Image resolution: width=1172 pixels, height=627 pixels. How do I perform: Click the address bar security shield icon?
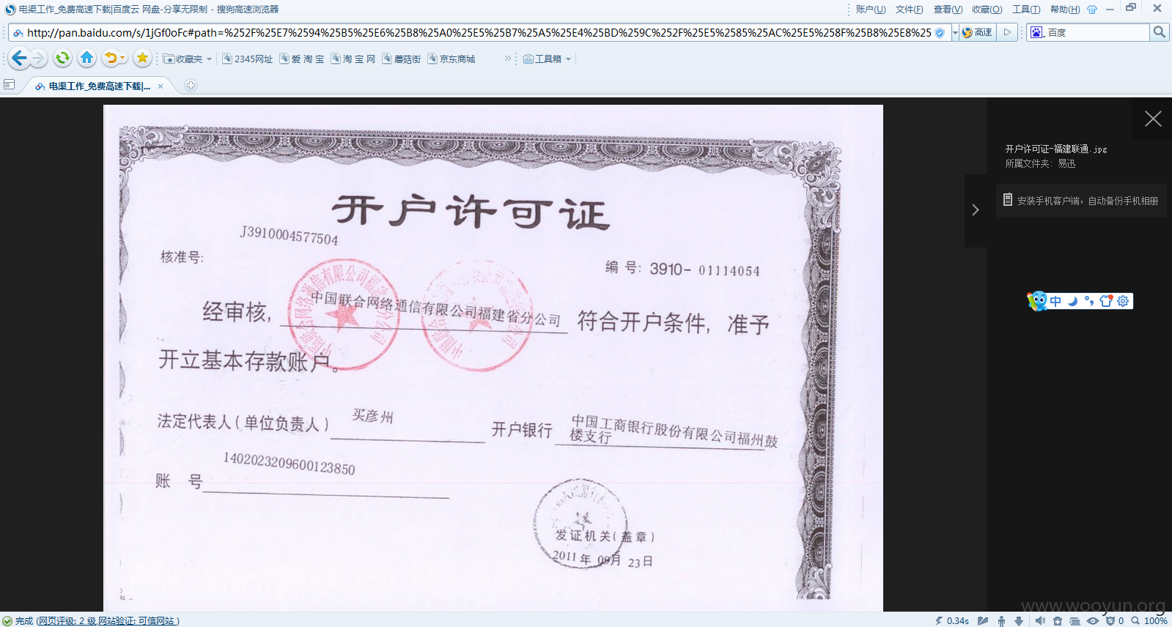940,32
